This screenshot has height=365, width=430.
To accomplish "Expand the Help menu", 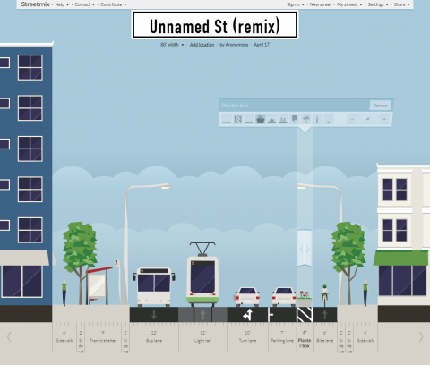I will pyautogui.click(x=62, y=4).
